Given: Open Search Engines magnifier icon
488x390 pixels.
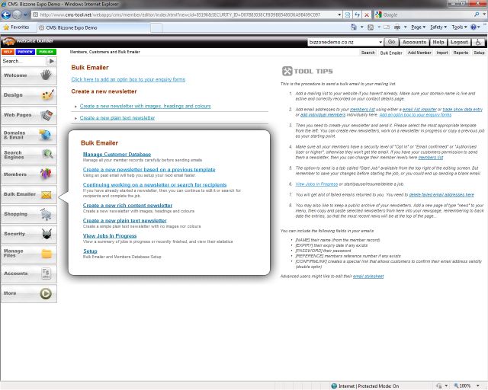Looking at the screenshot, I should pos(47,155).
